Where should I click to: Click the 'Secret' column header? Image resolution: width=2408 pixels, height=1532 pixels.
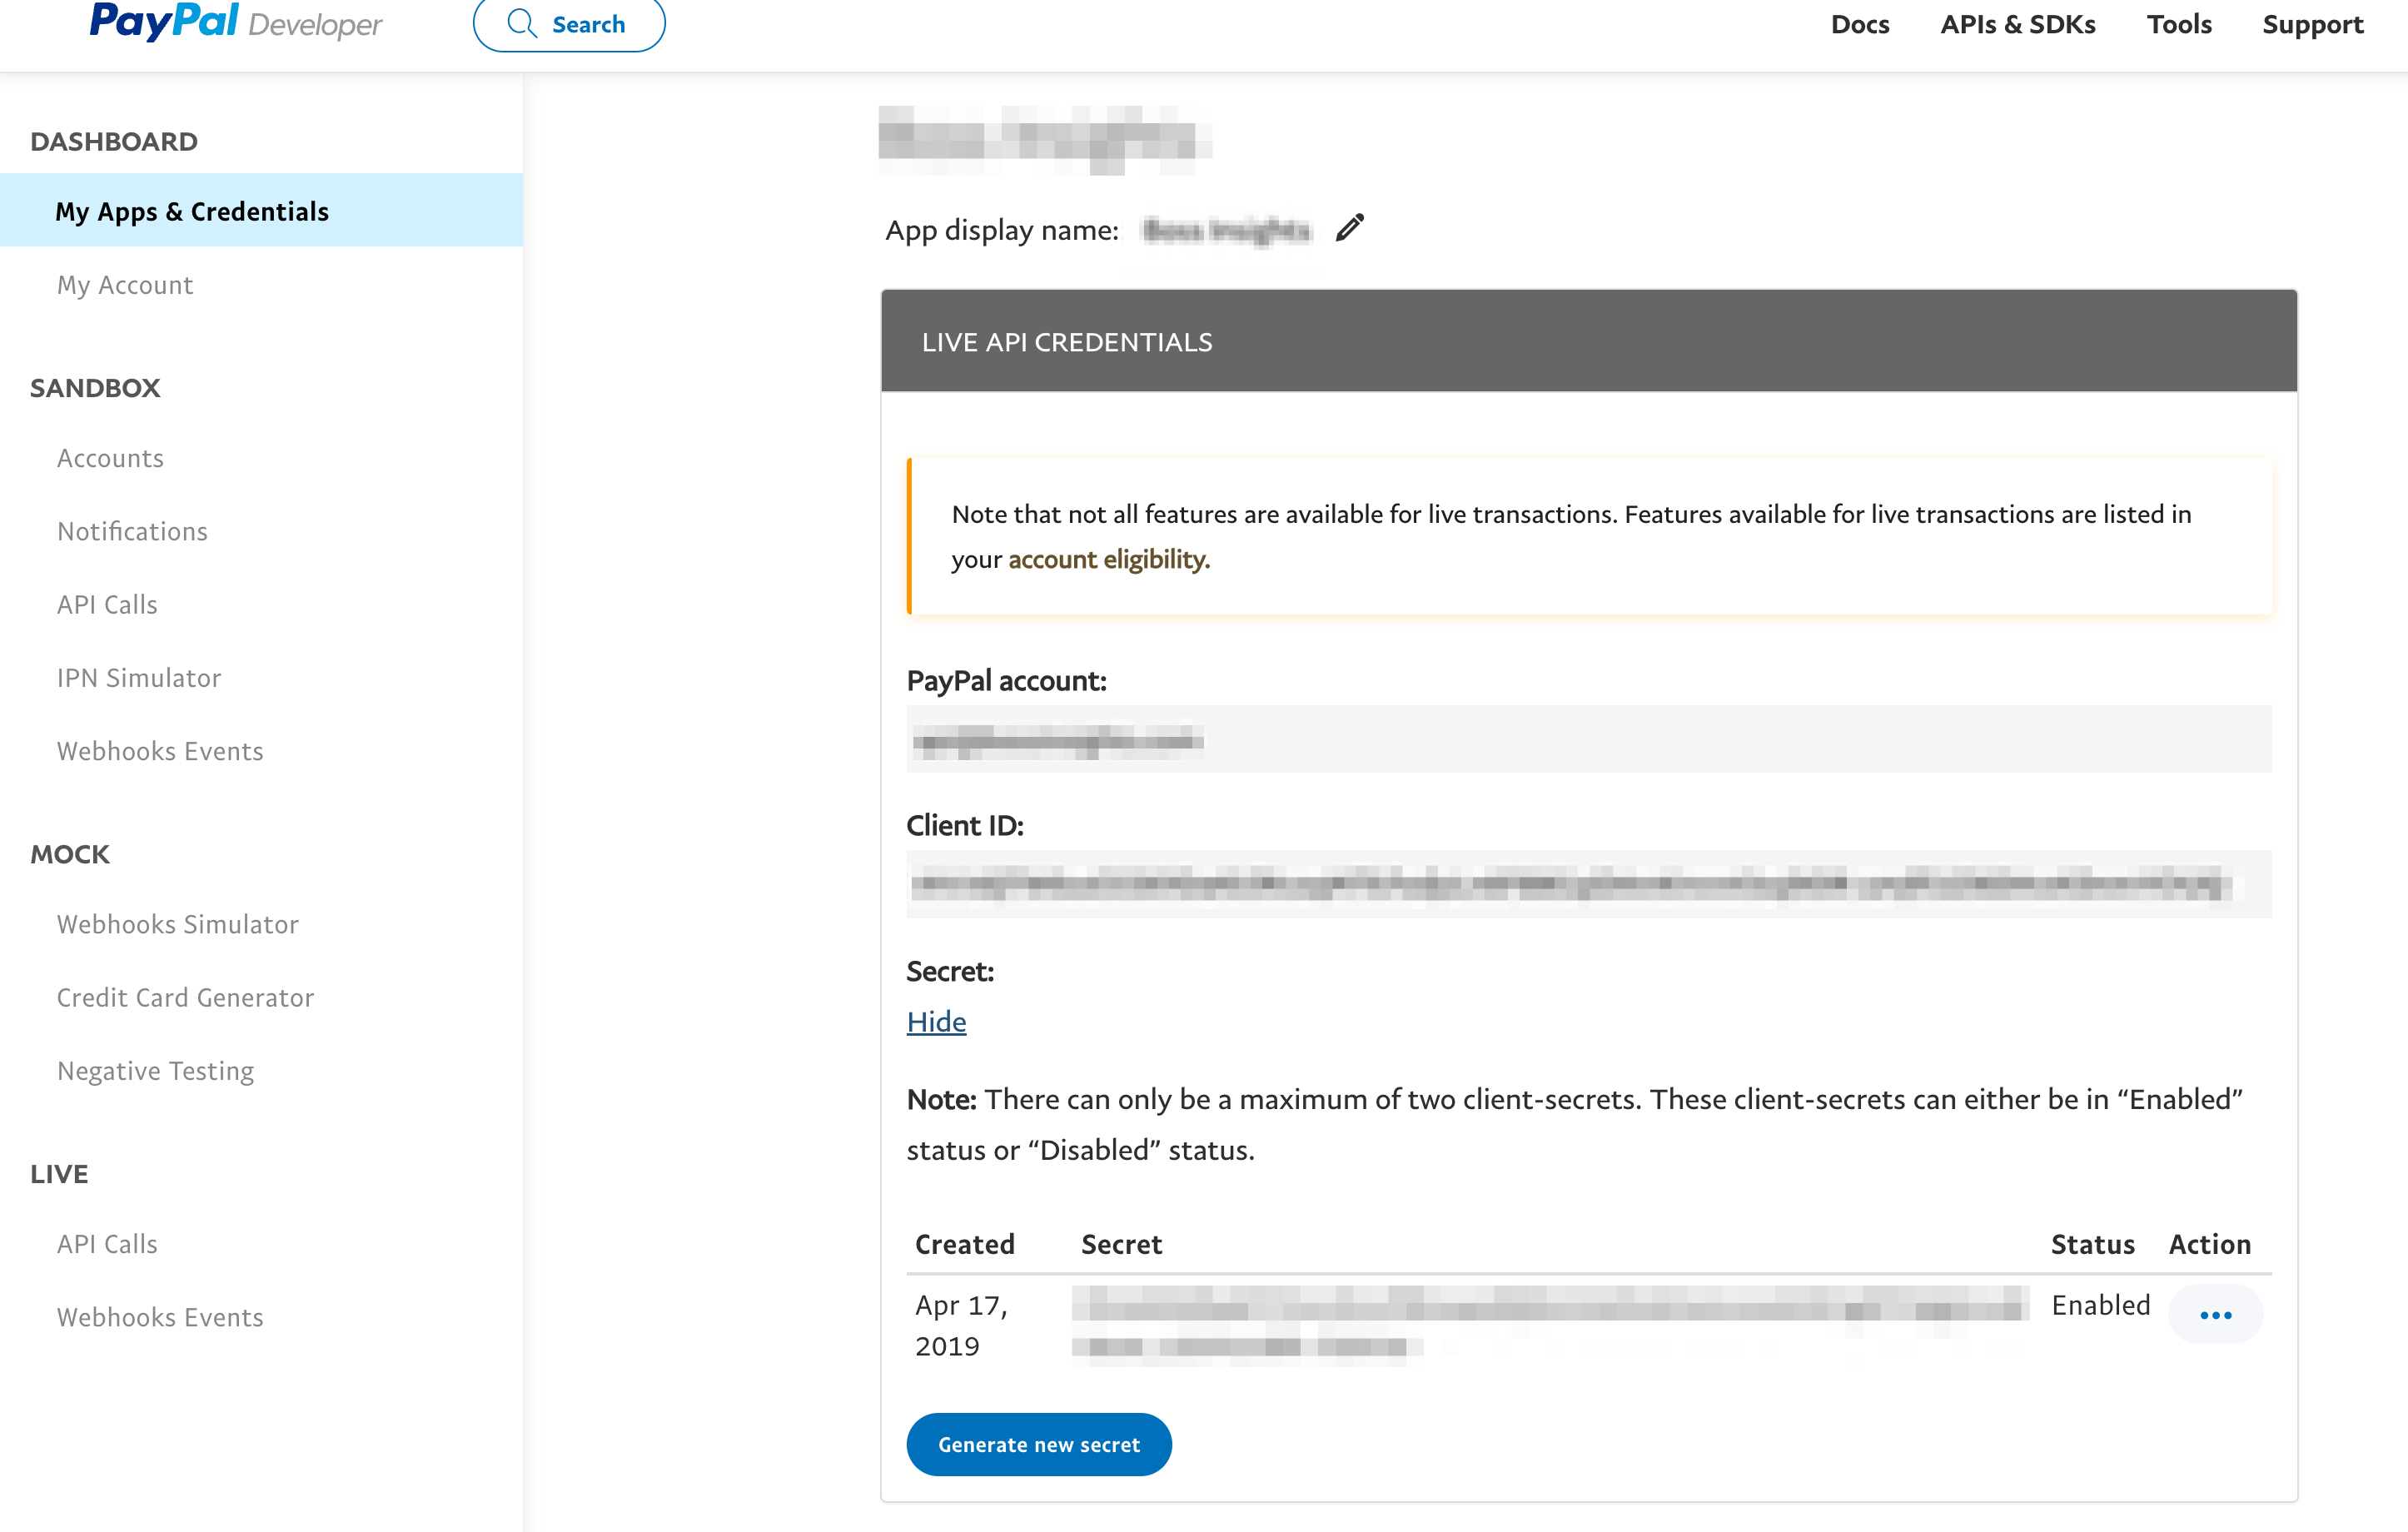tap(1121, 1244)
